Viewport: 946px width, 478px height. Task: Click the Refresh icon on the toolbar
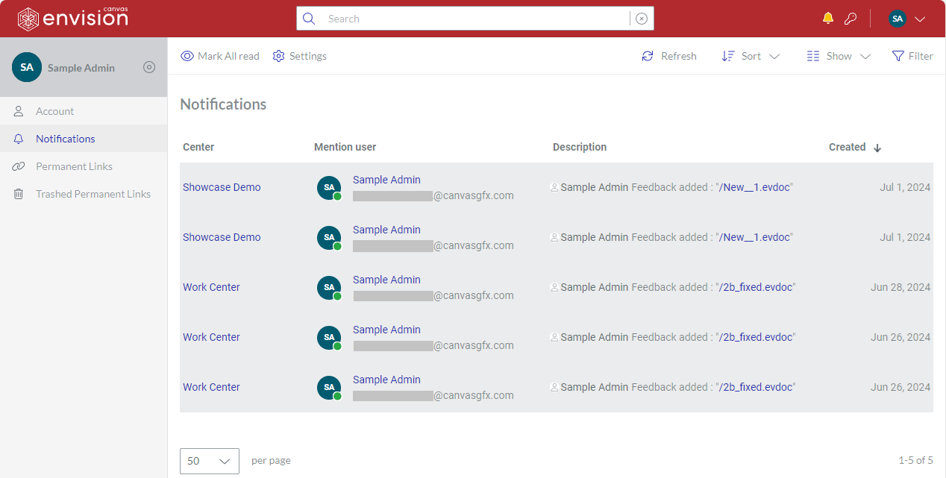click(648, 56)
